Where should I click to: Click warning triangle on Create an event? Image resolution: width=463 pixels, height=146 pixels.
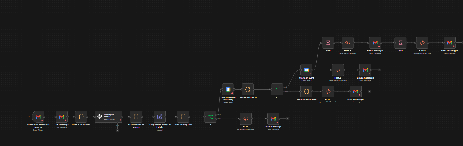point(311,74)
